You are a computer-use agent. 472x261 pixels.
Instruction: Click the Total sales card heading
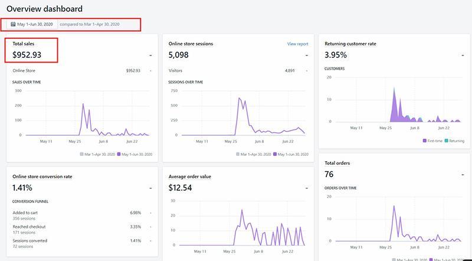pyautogui.click(x=24, y=44)
